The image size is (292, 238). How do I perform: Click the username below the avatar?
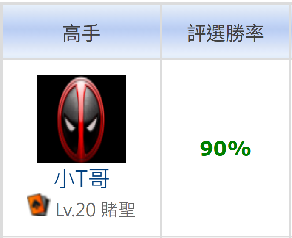[82, 179]
